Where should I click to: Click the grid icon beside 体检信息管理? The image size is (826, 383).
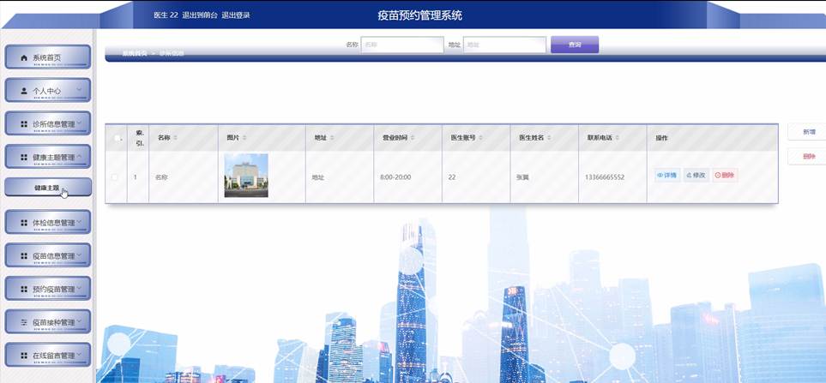coord(24,223)
